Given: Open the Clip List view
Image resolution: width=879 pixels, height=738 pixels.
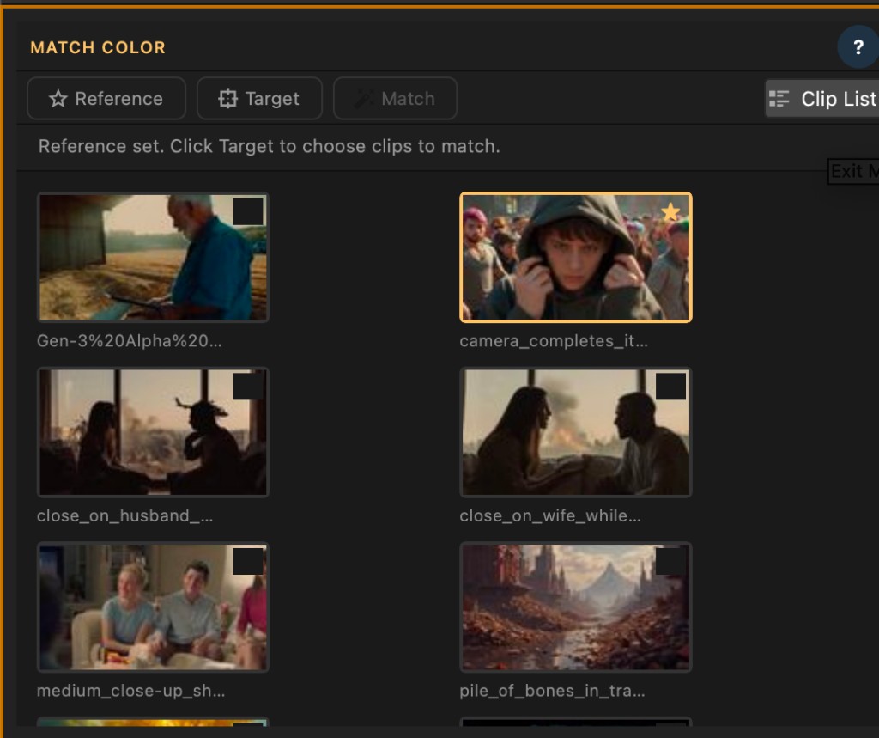Looking at the screenshot, I should click(822, 99).
